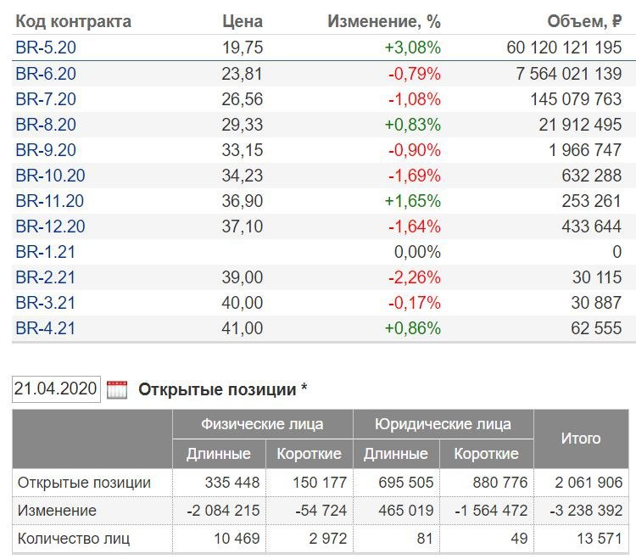The image size is (636, 559).
Task: Open contract BR-3.21
Action: (46, 303)
